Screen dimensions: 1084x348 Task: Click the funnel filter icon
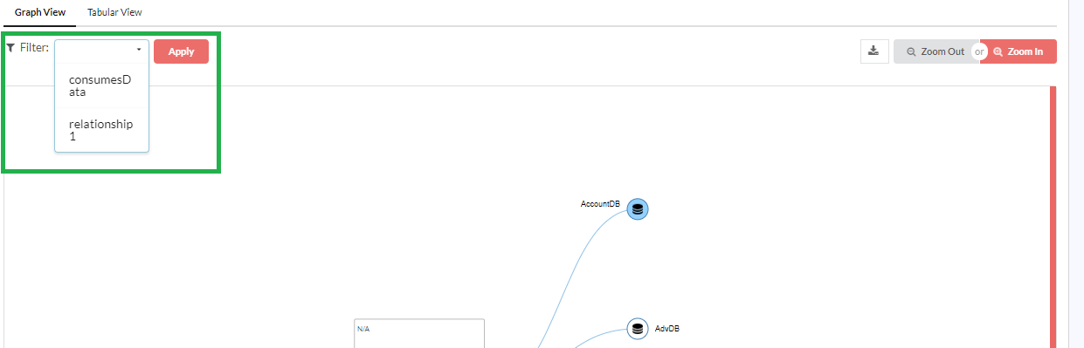click(10, 48)
